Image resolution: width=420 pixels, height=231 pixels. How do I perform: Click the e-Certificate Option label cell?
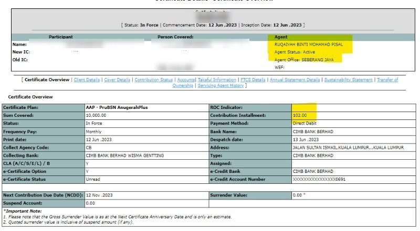44,171
